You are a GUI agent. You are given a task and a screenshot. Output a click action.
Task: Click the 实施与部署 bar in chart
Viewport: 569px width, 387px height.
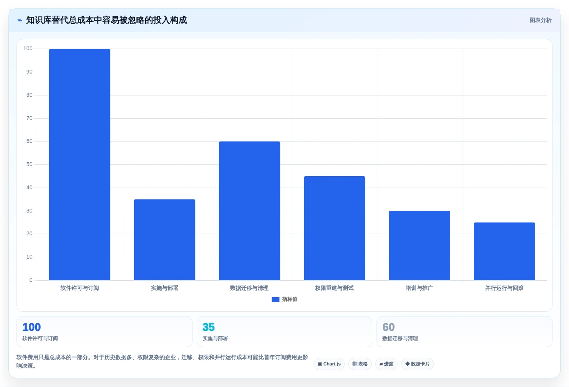tap(165, 240)
